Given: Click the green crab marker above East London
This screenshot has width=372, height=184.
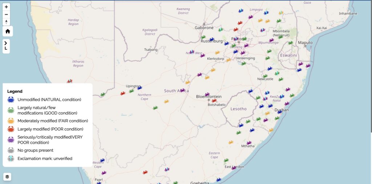Looking at the screenshot, I should 226,160.
